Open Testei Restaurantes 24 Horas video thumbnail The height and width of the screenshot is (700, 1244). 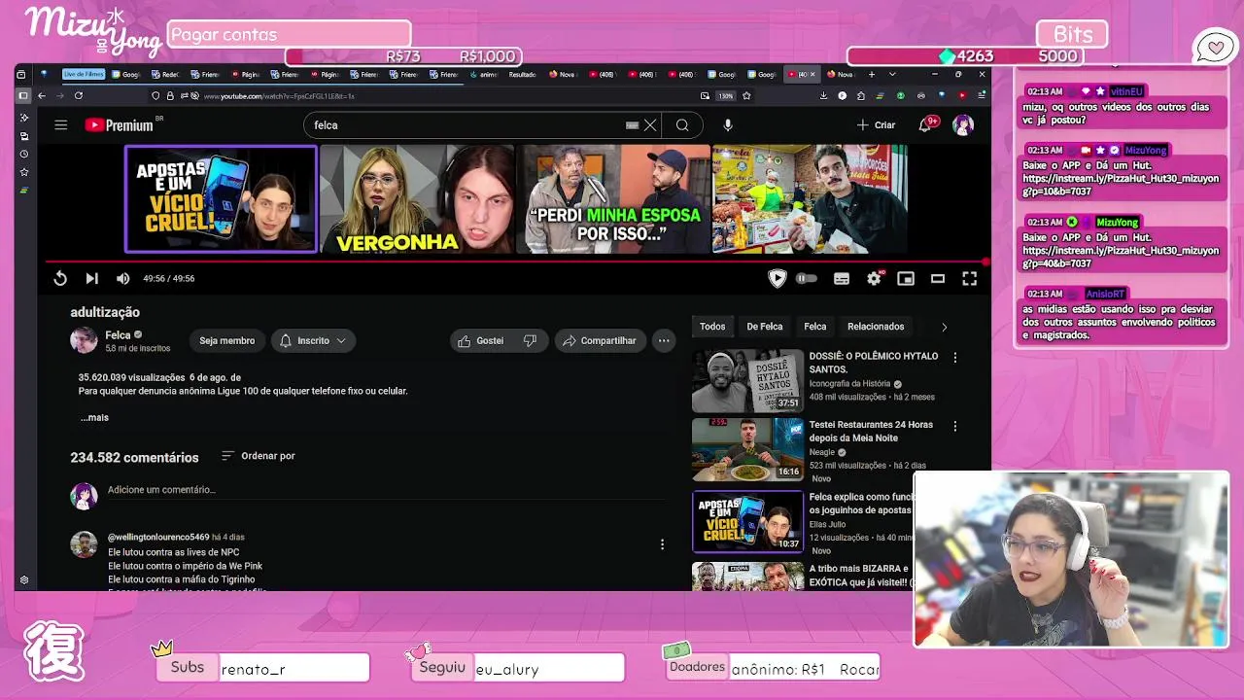[x=748, y=450]
